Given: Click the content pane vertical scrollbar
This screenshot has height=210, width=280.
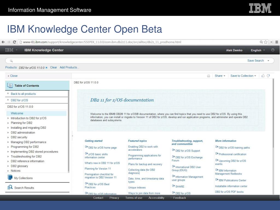Looking at the screenshot, I should (273, 113).
